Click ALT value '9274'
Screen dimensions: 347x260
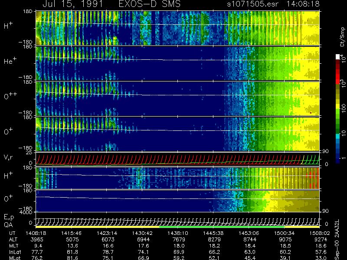(321, 240)
